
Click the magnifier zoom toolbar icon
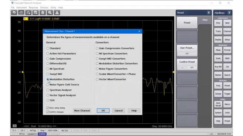click(x=50, y=12)
